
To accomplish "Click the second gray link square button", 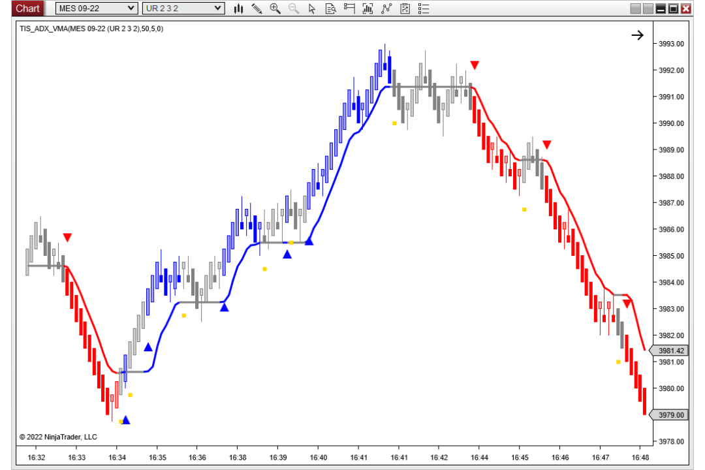I will (x=648, y=8).
